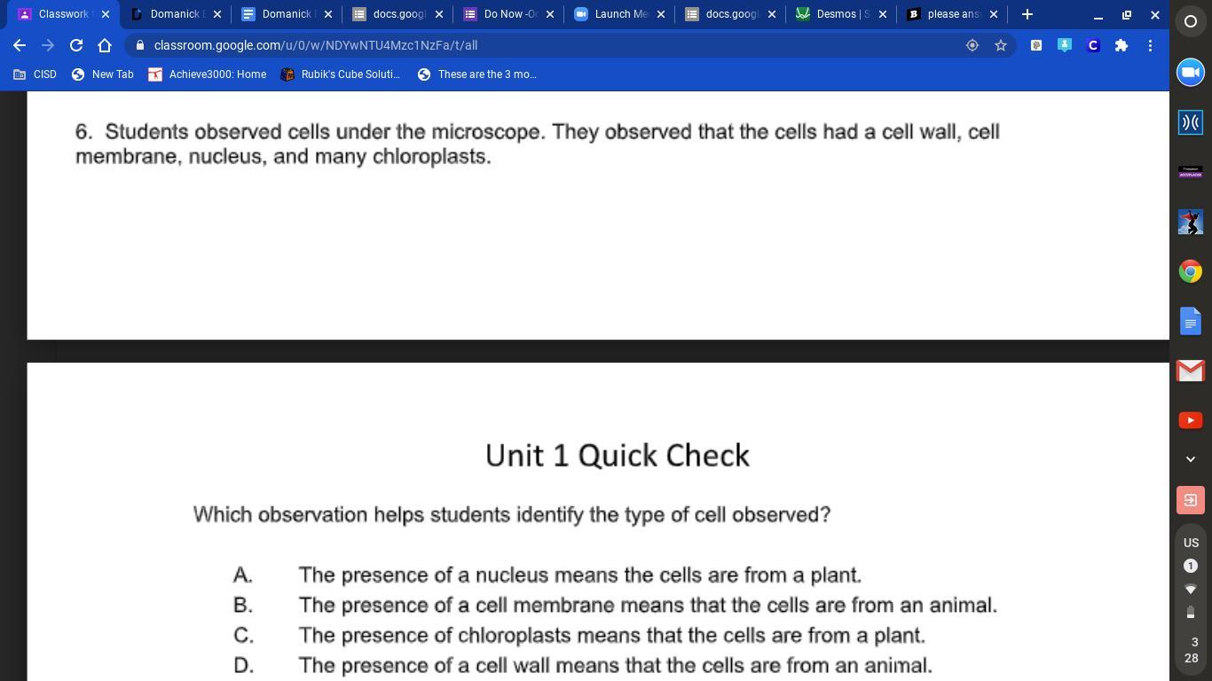The width and height of the screenshot is (1212, 681).
Task: Switch to the Classwork tab
Action: [x=62, y=14]
